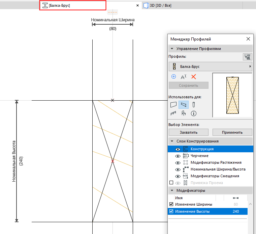Tick the Привязка Проема checkbox
Screen dimensions: 256x234
pos(171,183)
